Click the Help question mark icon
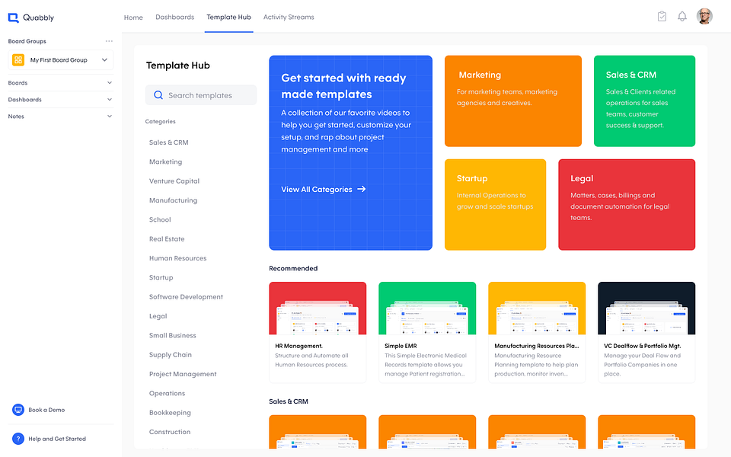This screenshot has height=457, width=731. tap(18, 439)
